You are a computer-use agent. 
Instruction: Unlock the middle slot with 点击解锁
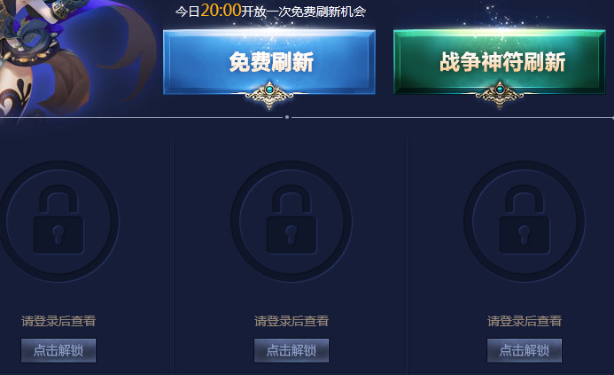coord(291,350)
